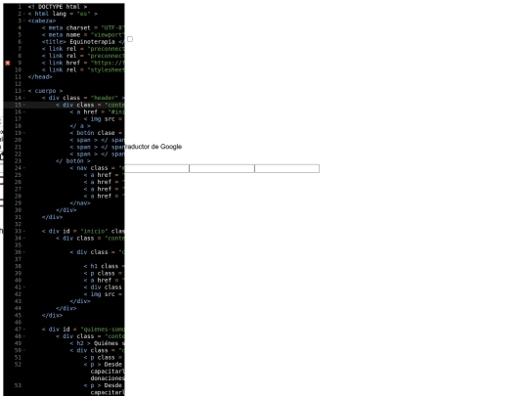
Task: Fold the nav block on line 24
Action: tap(24, 168)
